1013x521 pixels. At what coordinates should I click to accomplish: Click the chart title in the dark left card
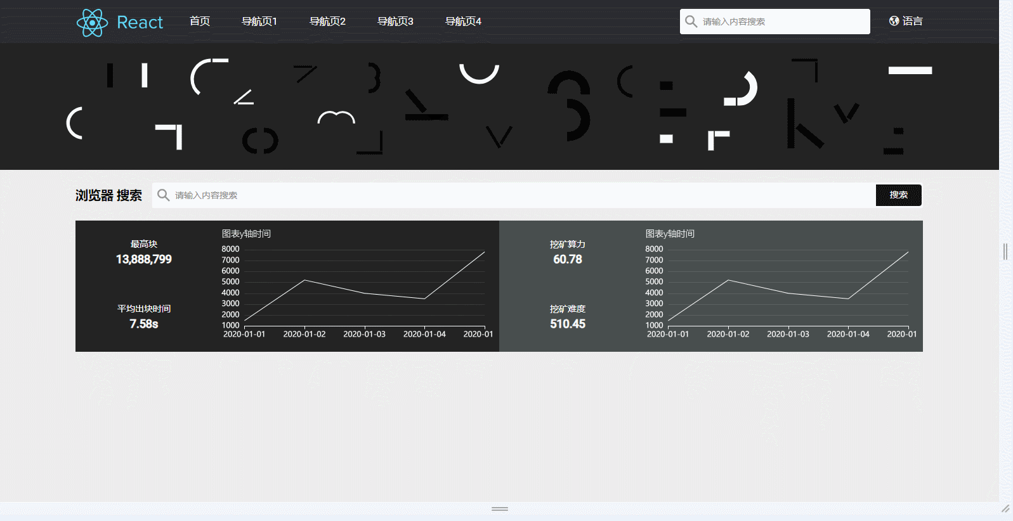(246, 234)
